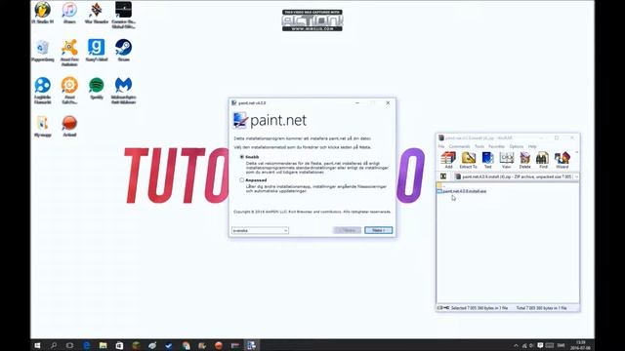Click the active paint.net installer taskbar icon
The image size is (625, 351).
(251, 345)
